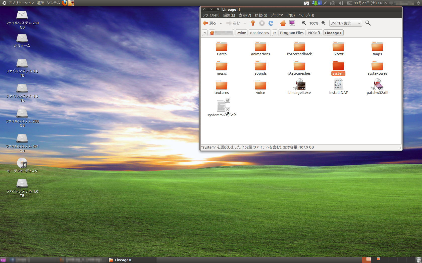The image size is (422, 263).
Task: Click the 100% zoom level label
Action: [314, 23]
